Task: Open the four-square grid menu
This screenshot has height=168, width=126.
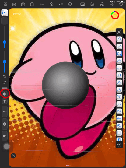Action: pyautogui.click(x=5, y=4)
